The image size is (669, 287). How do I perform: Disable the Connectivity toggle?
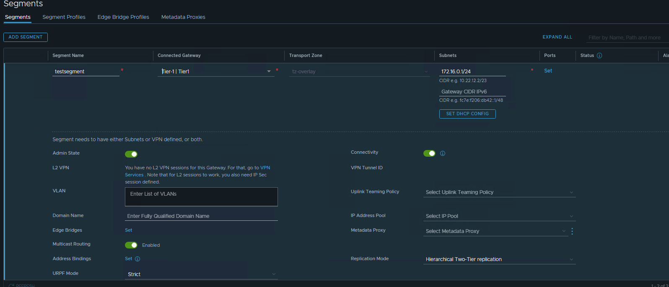[429, 153]
